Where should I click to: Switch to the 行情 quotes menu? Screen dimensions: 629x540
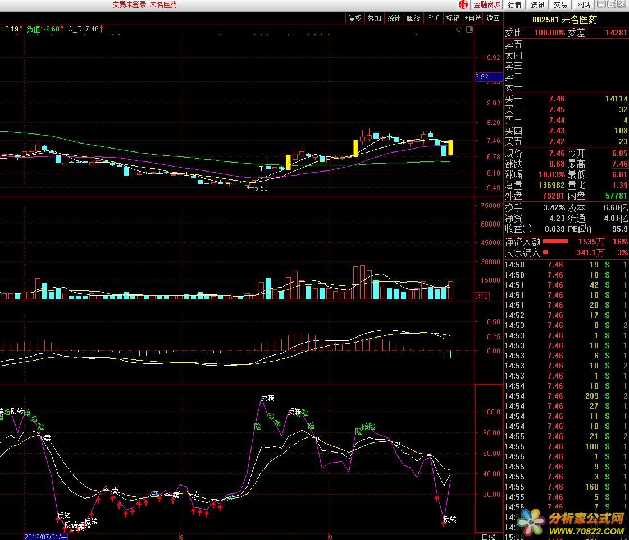pyautogui.click(x=514, y=5)
